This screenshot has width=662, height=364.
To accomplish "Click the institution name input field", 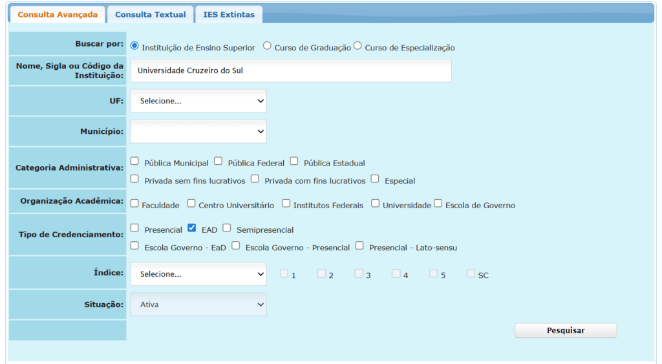I will click(290, 70).
